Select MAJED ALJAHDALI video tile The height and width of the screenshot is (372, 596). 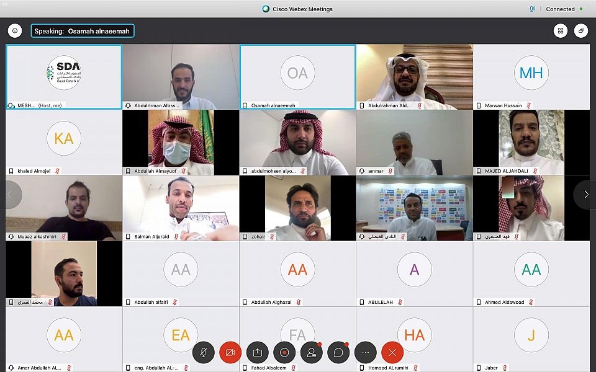[x=531, y=143]
